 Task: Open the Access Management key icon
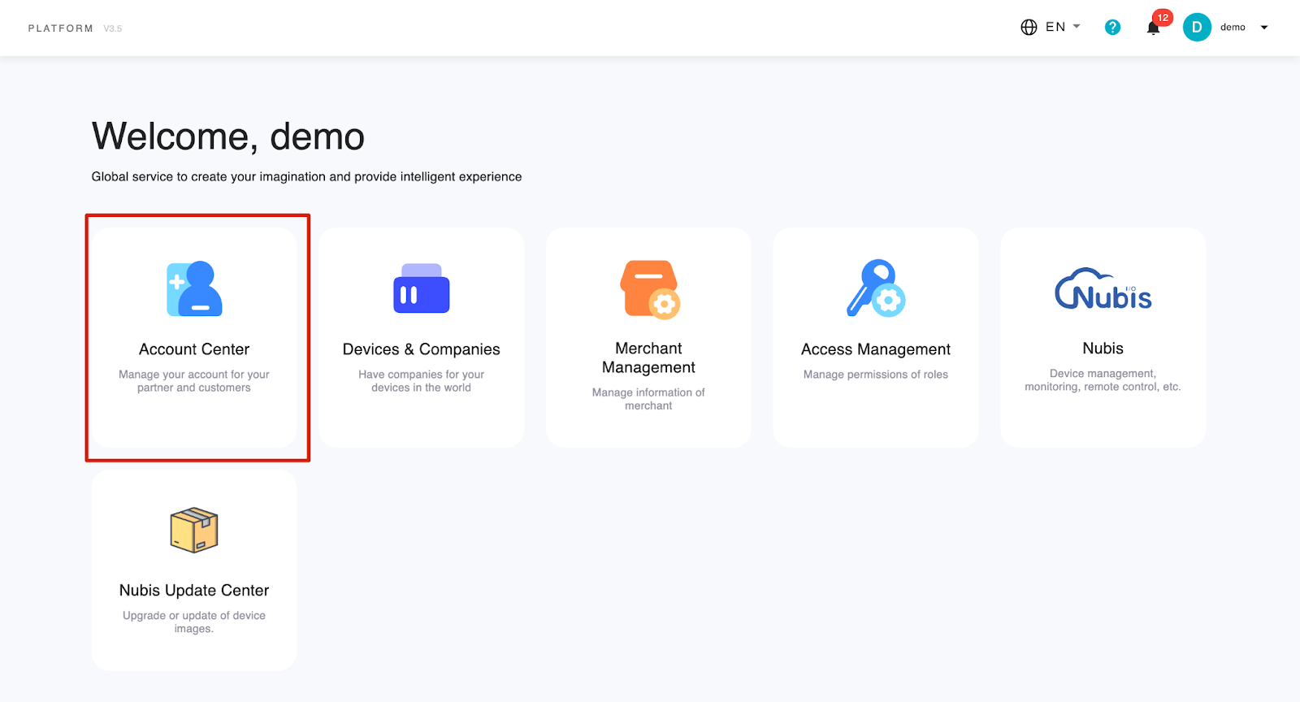(x=876, y=288)
